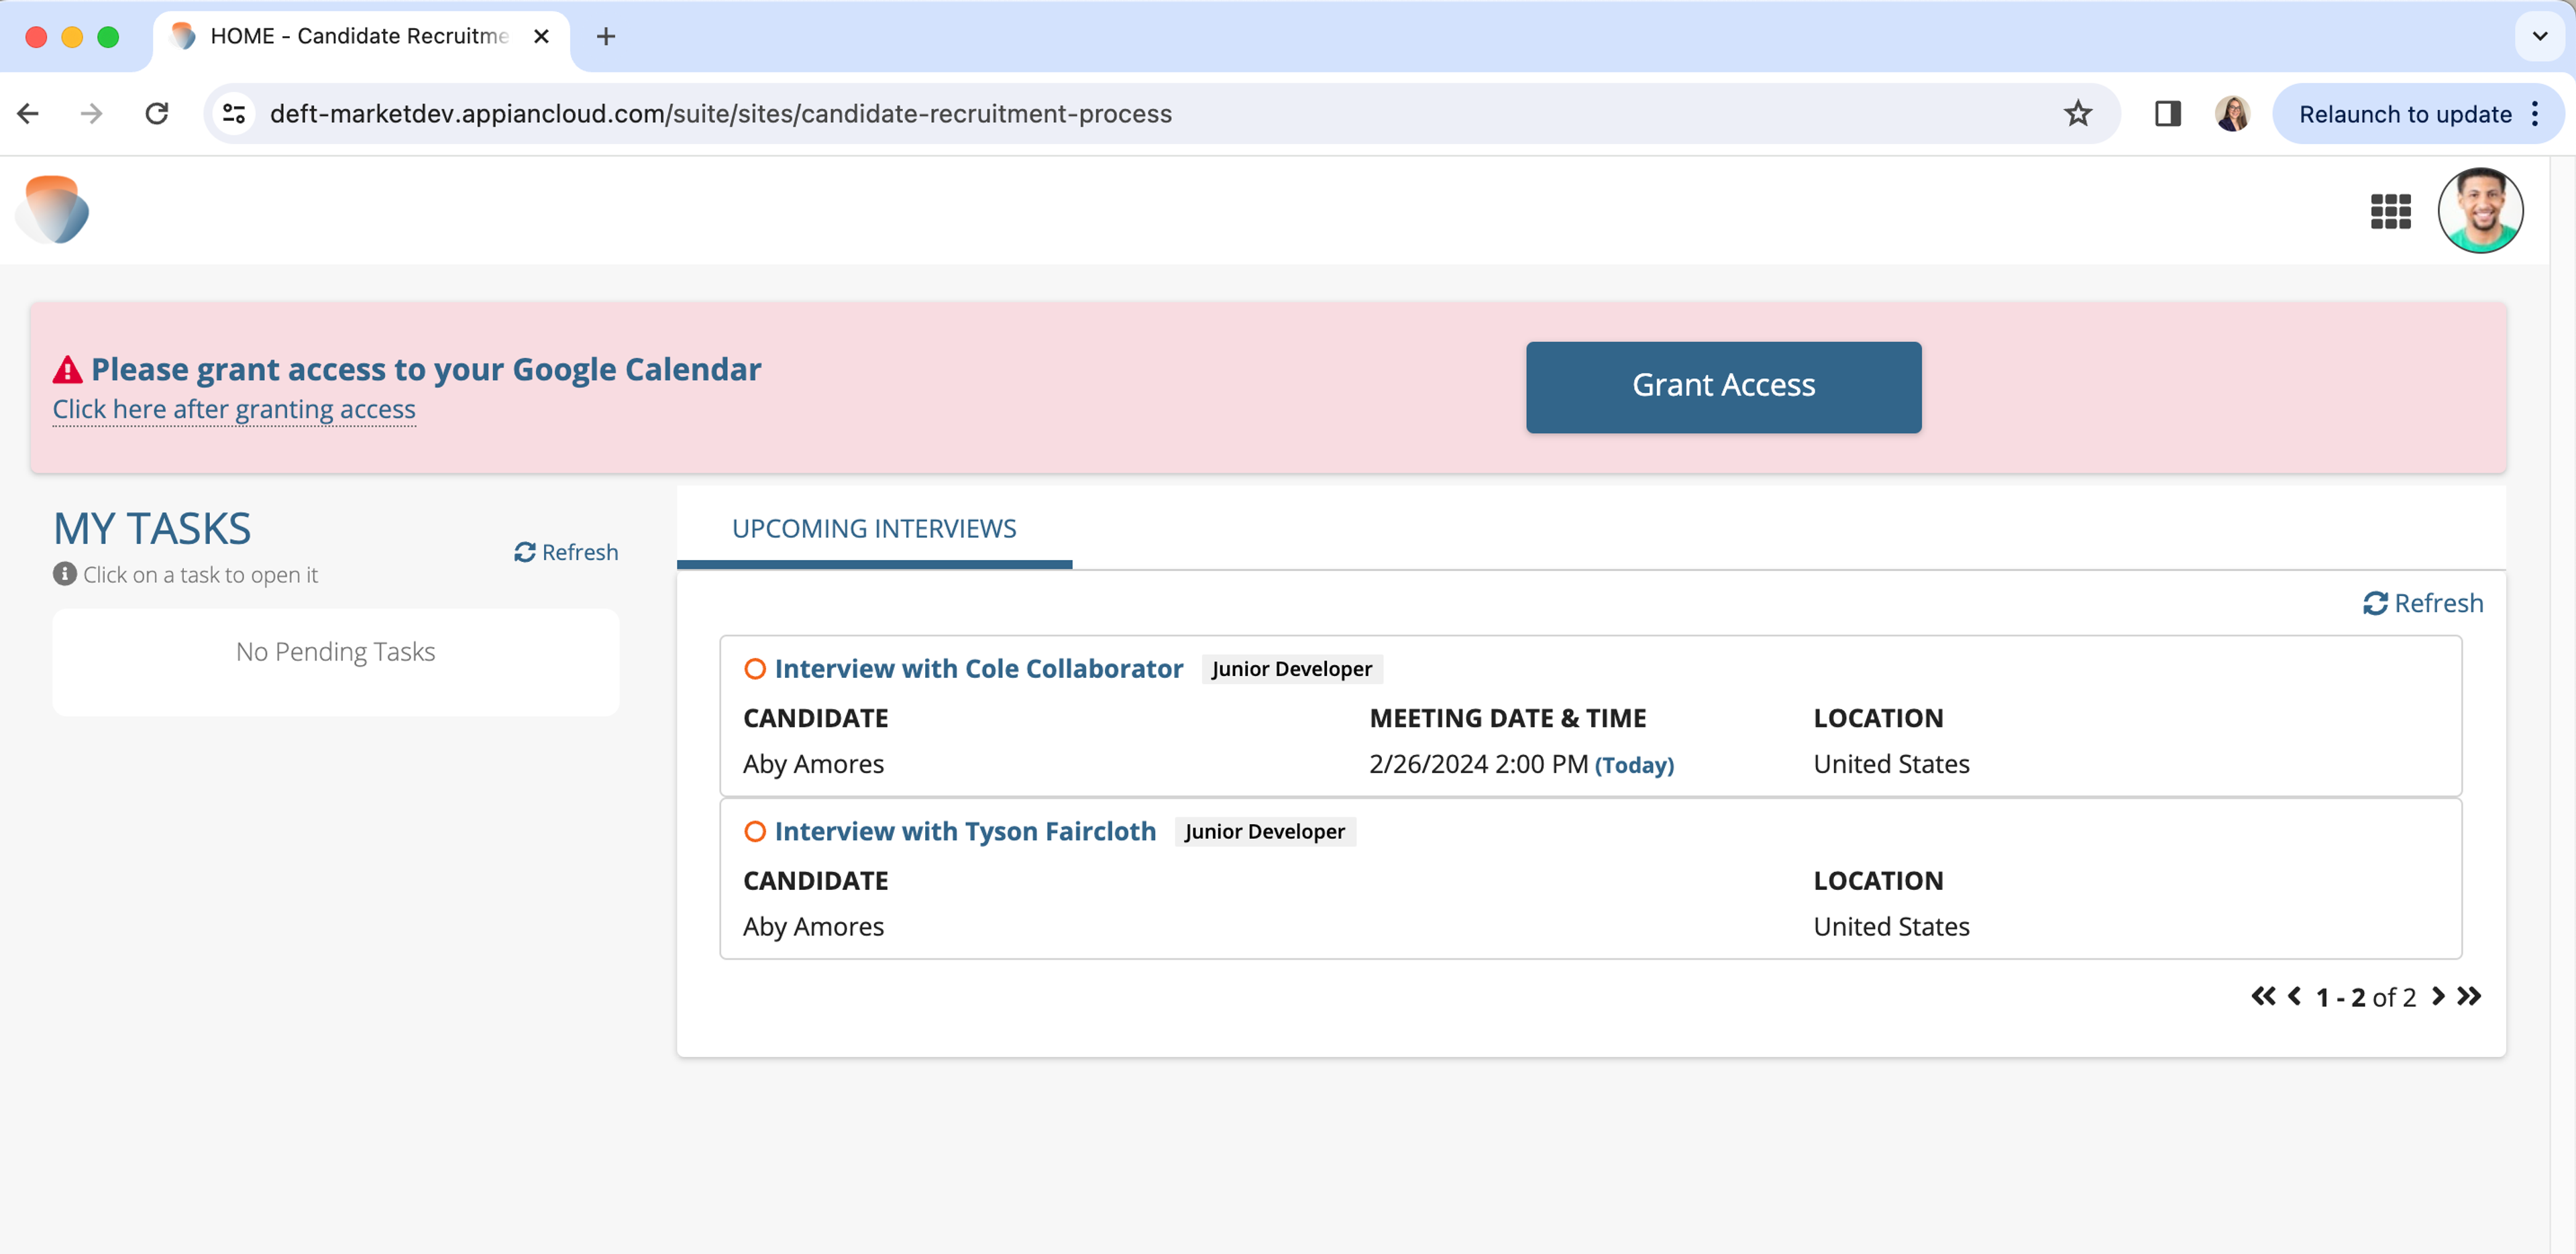The width and height of the screenshot is (2576, 1254).
Task: Open the browser side panel
Action: [x=2167, y=114]
